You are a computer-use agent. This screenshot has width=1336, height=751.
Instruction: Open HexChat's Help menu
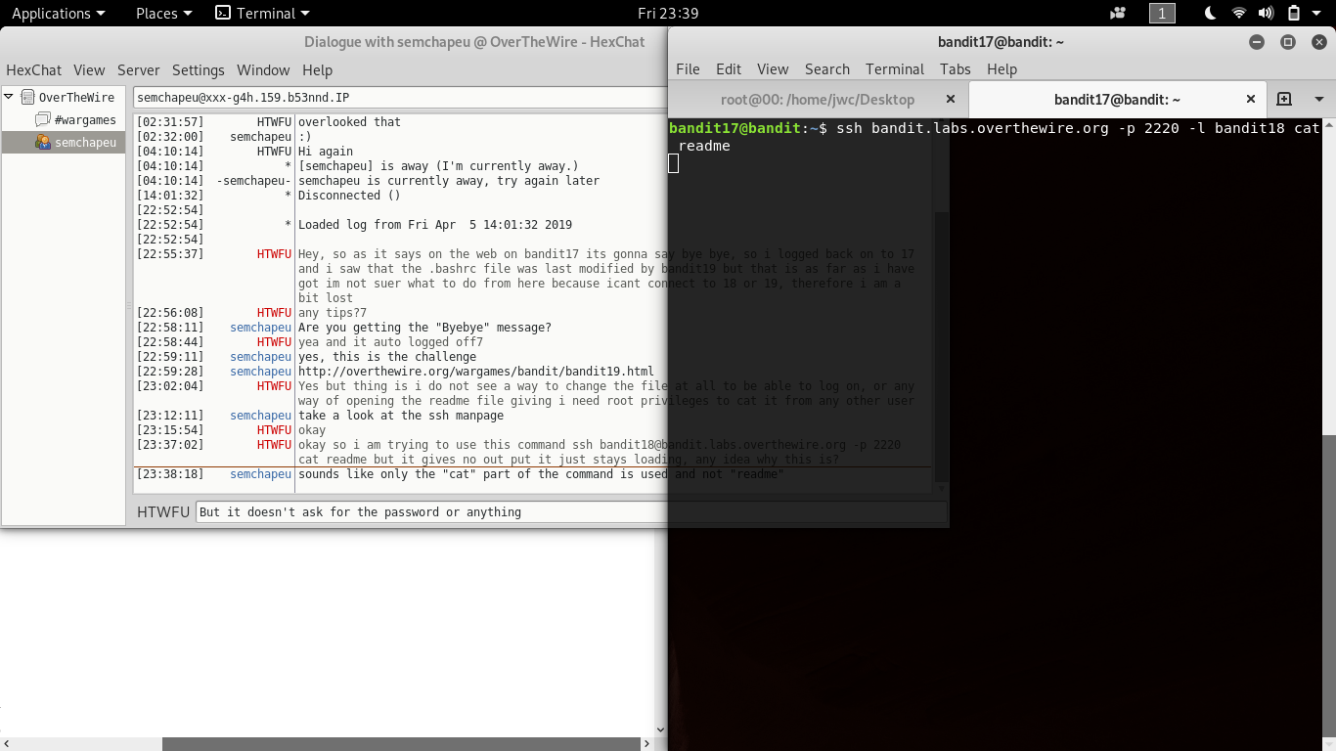tap(317, 70)
